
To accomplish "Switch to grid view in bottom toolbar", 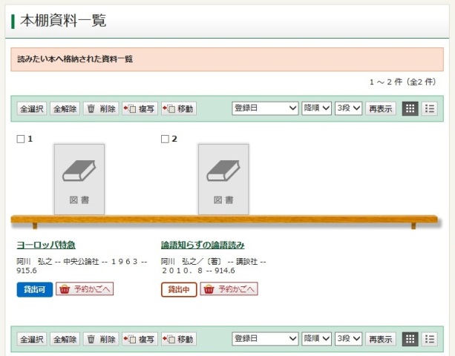I will (410, 339).
